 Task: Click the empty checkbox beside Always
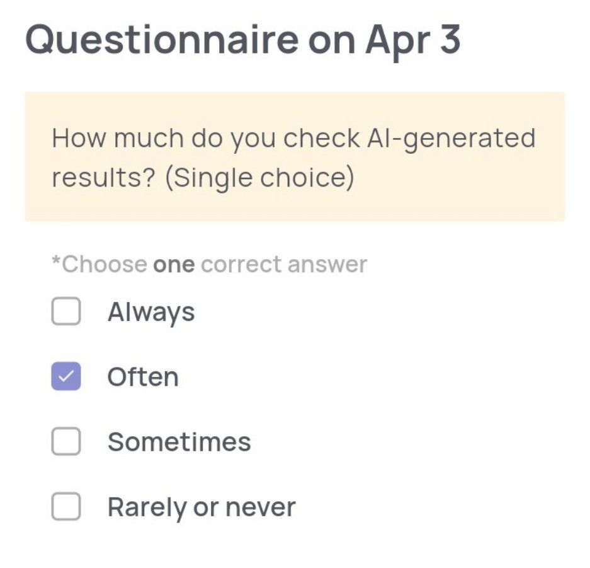[65, 311]
